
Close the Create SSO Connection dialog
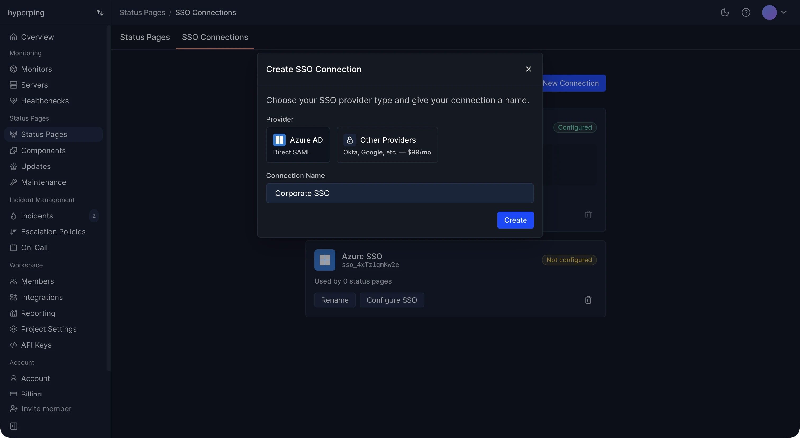529,69
